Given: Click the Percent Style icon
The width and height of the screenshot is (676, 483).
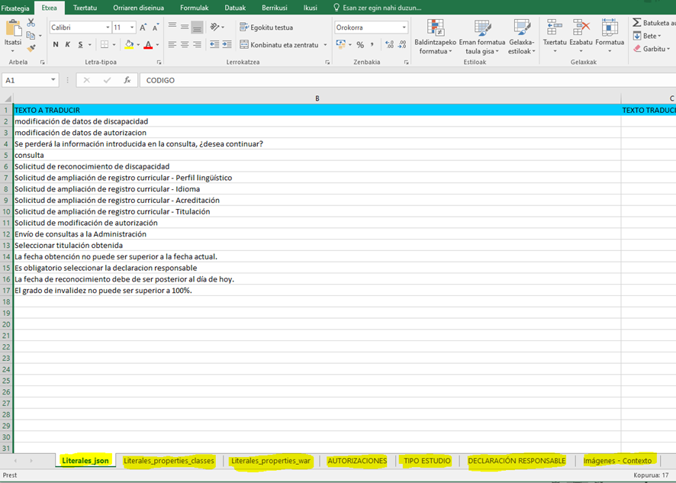Looking at the screenshot, I should click(x=360, y=45).
